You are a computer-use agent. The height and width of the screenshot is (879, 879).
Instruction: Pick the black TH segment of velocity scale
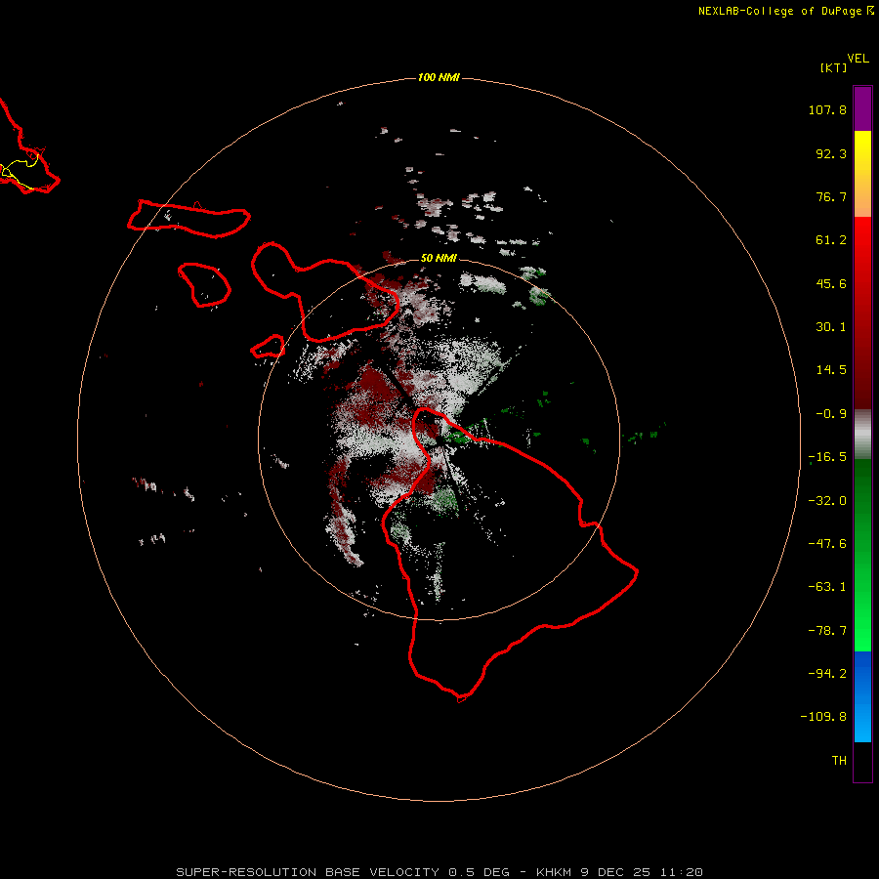[862, 761]
